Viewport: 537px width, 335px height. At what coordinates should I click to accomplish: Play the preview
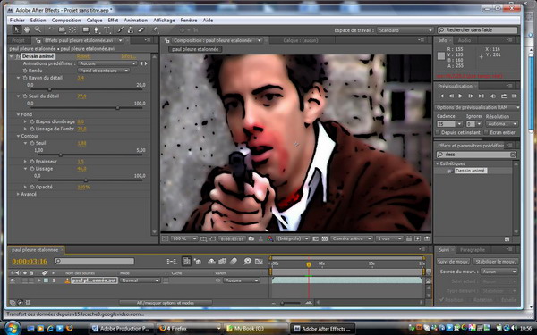(461, 96)
